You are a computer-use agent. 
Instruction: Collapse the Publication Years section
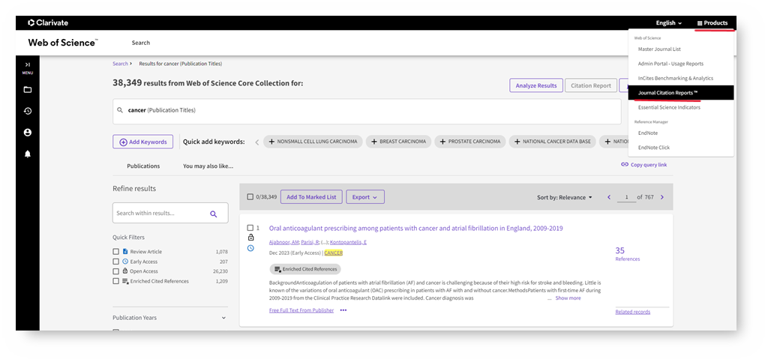point(223,318)
